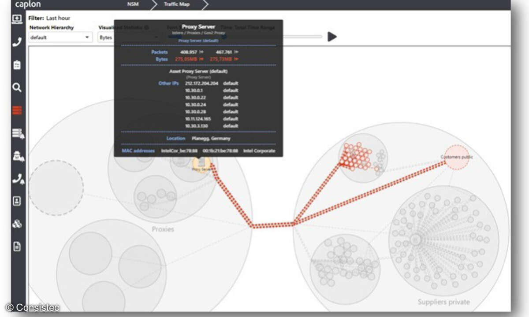
Task: Click IP 212.172.204.204 in tooltip
Action: coord(201,83)
